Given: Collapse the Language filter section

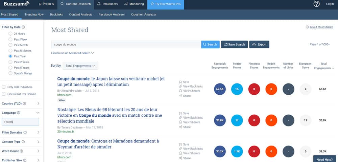Looking at the screenshot, I should pyautogui.click(x=38, y=113).
